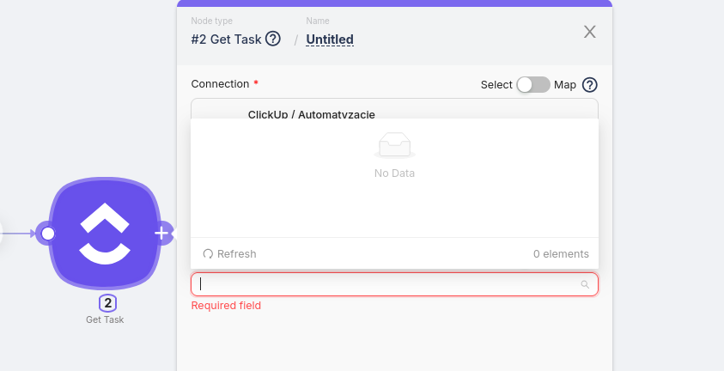
Task: Rename node via the Untitled name
Action: [330, 40]
